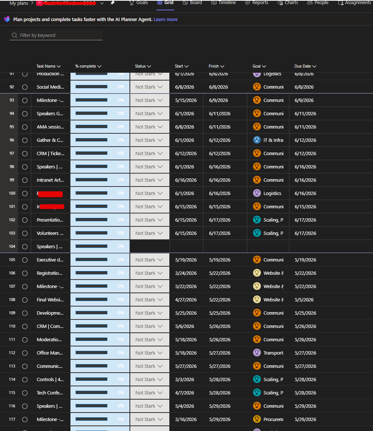The image size is (373, 431).
Task: Open the Status column header dropdown
Action: coord(143,66)
